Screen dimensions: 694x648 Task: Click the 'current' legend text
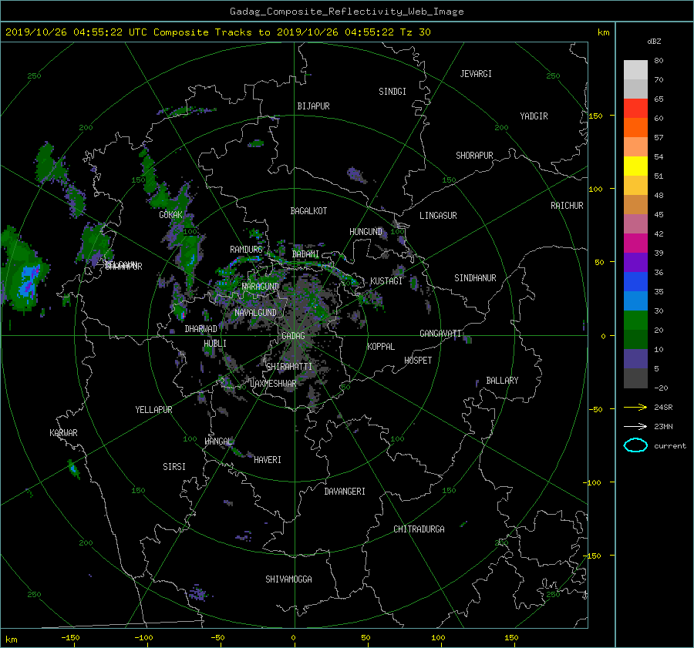[x=670, y=446]
